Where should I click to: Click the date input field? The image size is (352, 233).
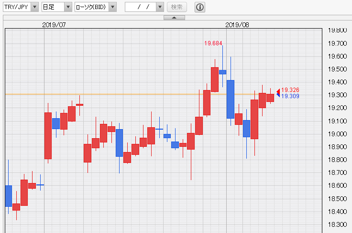(141, 7)
